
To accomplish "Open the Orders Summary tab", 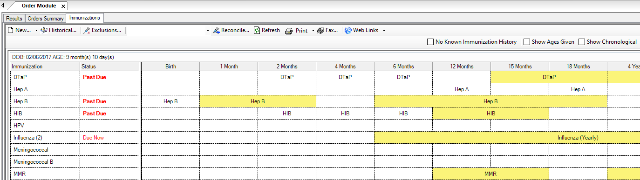I will tap(45, 19).
